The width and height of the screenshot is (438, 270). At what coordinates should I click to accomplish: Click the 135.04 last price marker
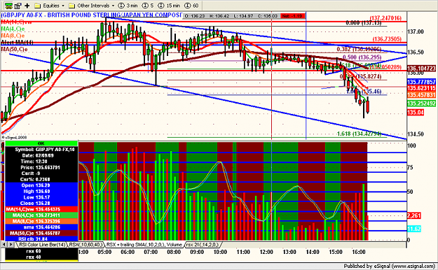(x=416, y=113)
